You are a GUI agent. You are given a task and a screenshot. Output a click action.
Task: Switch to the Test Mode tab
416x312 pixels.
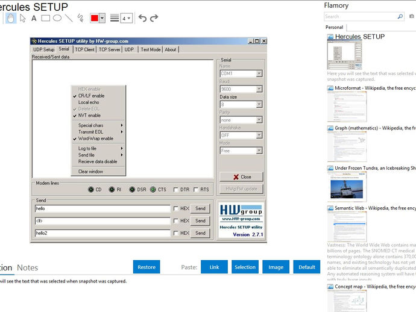(x=151, y=49)
